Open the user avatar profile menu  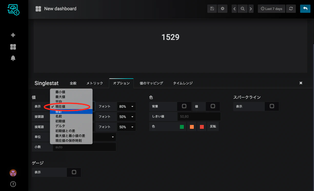[x=13, y=173]
